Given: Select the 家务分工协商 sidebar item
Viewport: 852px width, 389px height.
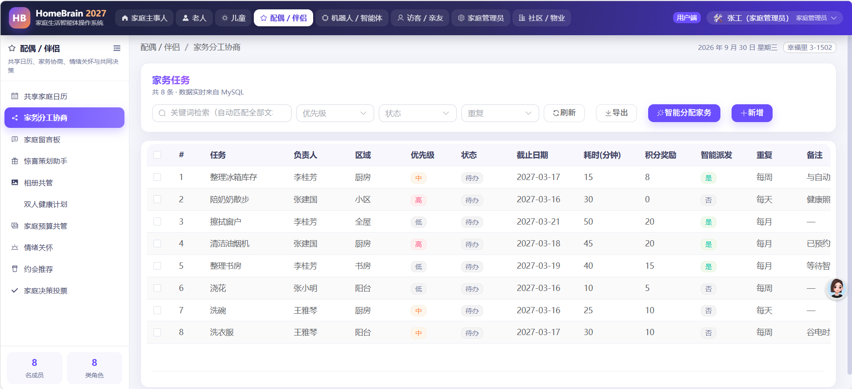Looking at the screenshot, I should [x=64, y=118].
